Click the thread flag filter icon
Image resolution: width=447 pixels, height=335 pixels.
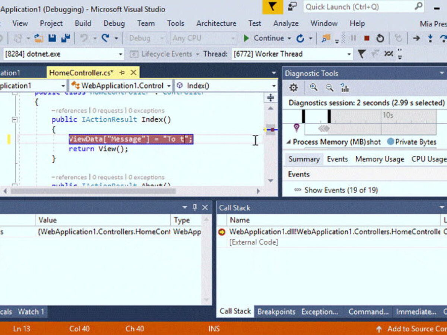pos(361,54)
